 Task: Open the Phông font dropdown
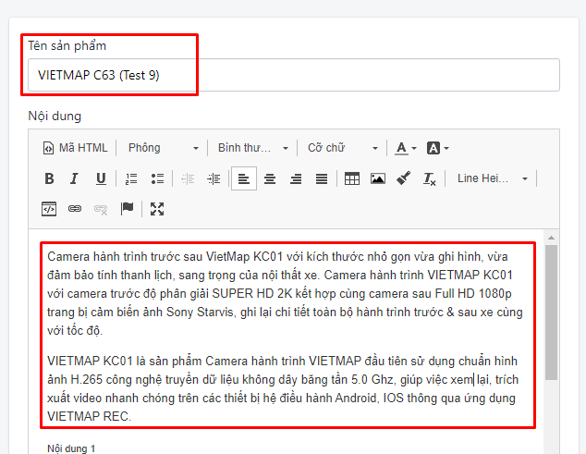[x=163, y=148]
